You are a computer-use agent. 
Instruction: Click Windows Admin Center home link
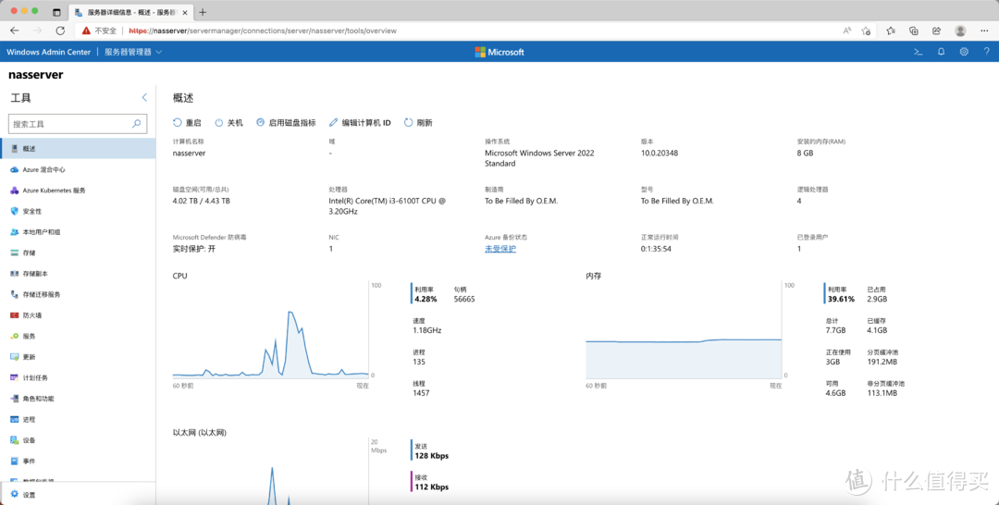click(48, 52)
